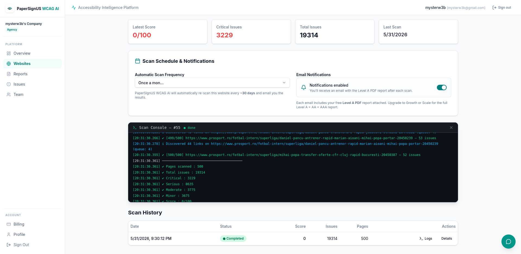
Task: Click the Billing credit card icon
Action: tap(9, 224)
